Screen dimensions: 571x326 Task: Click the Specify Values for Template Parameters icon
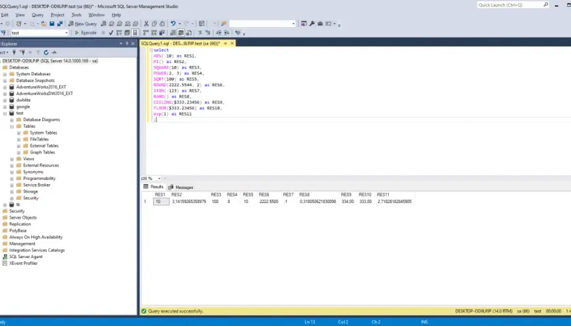(x=238, y=33)
